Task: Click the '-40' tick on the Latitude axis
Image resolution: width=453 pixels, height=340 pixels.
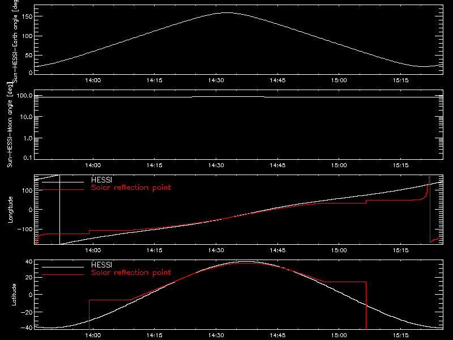Action: [x=27, y=328]
